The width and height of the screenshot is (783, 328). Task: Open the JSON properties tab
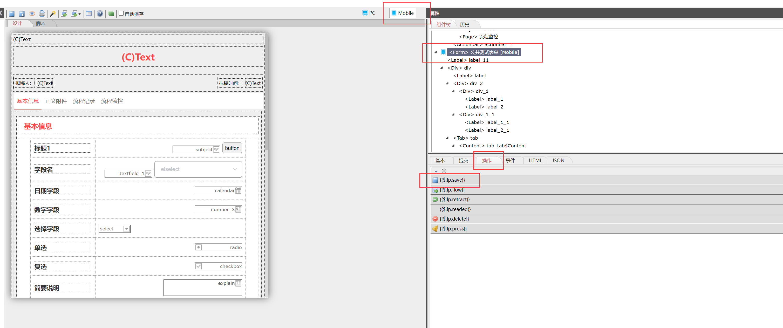click(558, 161)
